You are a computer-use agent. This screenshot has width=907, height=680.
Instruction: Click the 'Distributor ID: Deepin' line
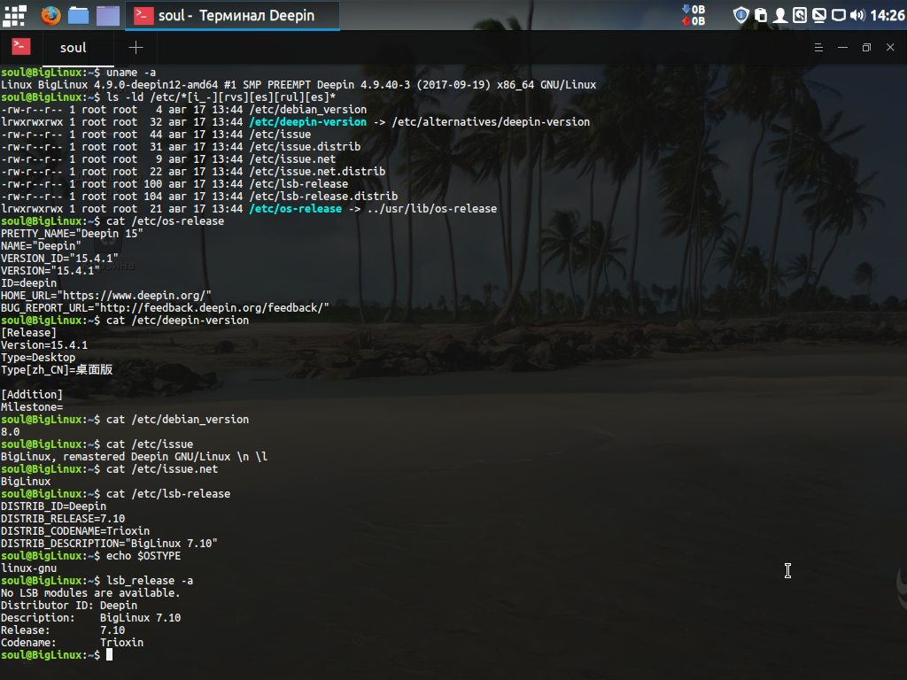coord(69,606)
